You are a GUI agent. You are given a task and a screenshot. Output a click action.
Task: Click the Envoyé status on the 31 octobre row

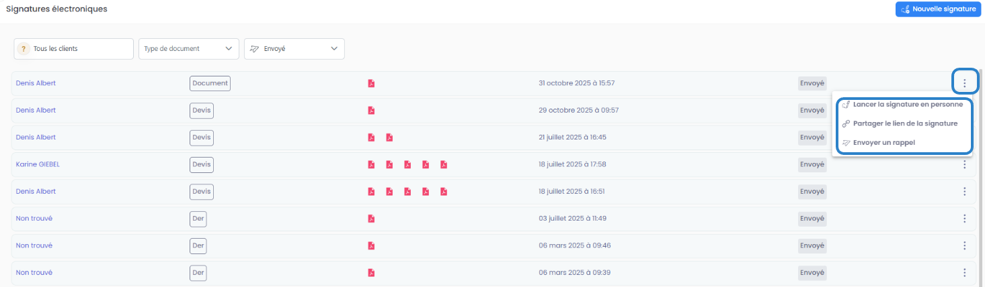click(x=812, y=83)
